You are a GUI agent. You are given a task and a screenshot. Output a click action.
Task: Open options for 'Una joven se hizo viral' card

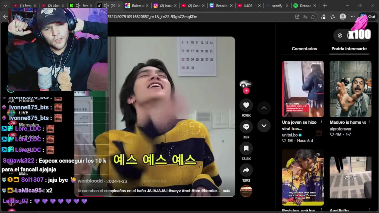321,122
